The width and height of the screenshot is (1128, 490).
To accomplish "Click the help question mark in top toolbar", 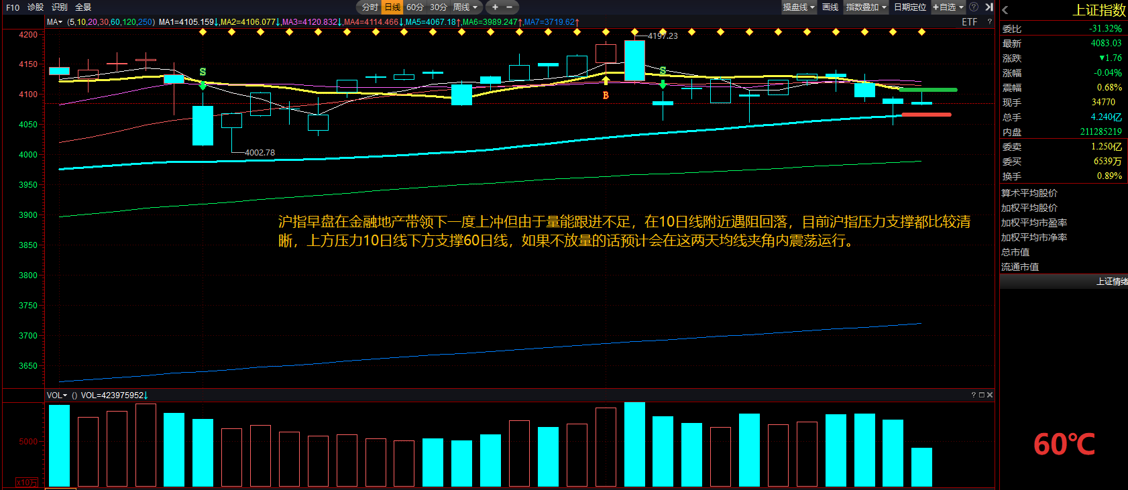I will (x=974, y=7).
